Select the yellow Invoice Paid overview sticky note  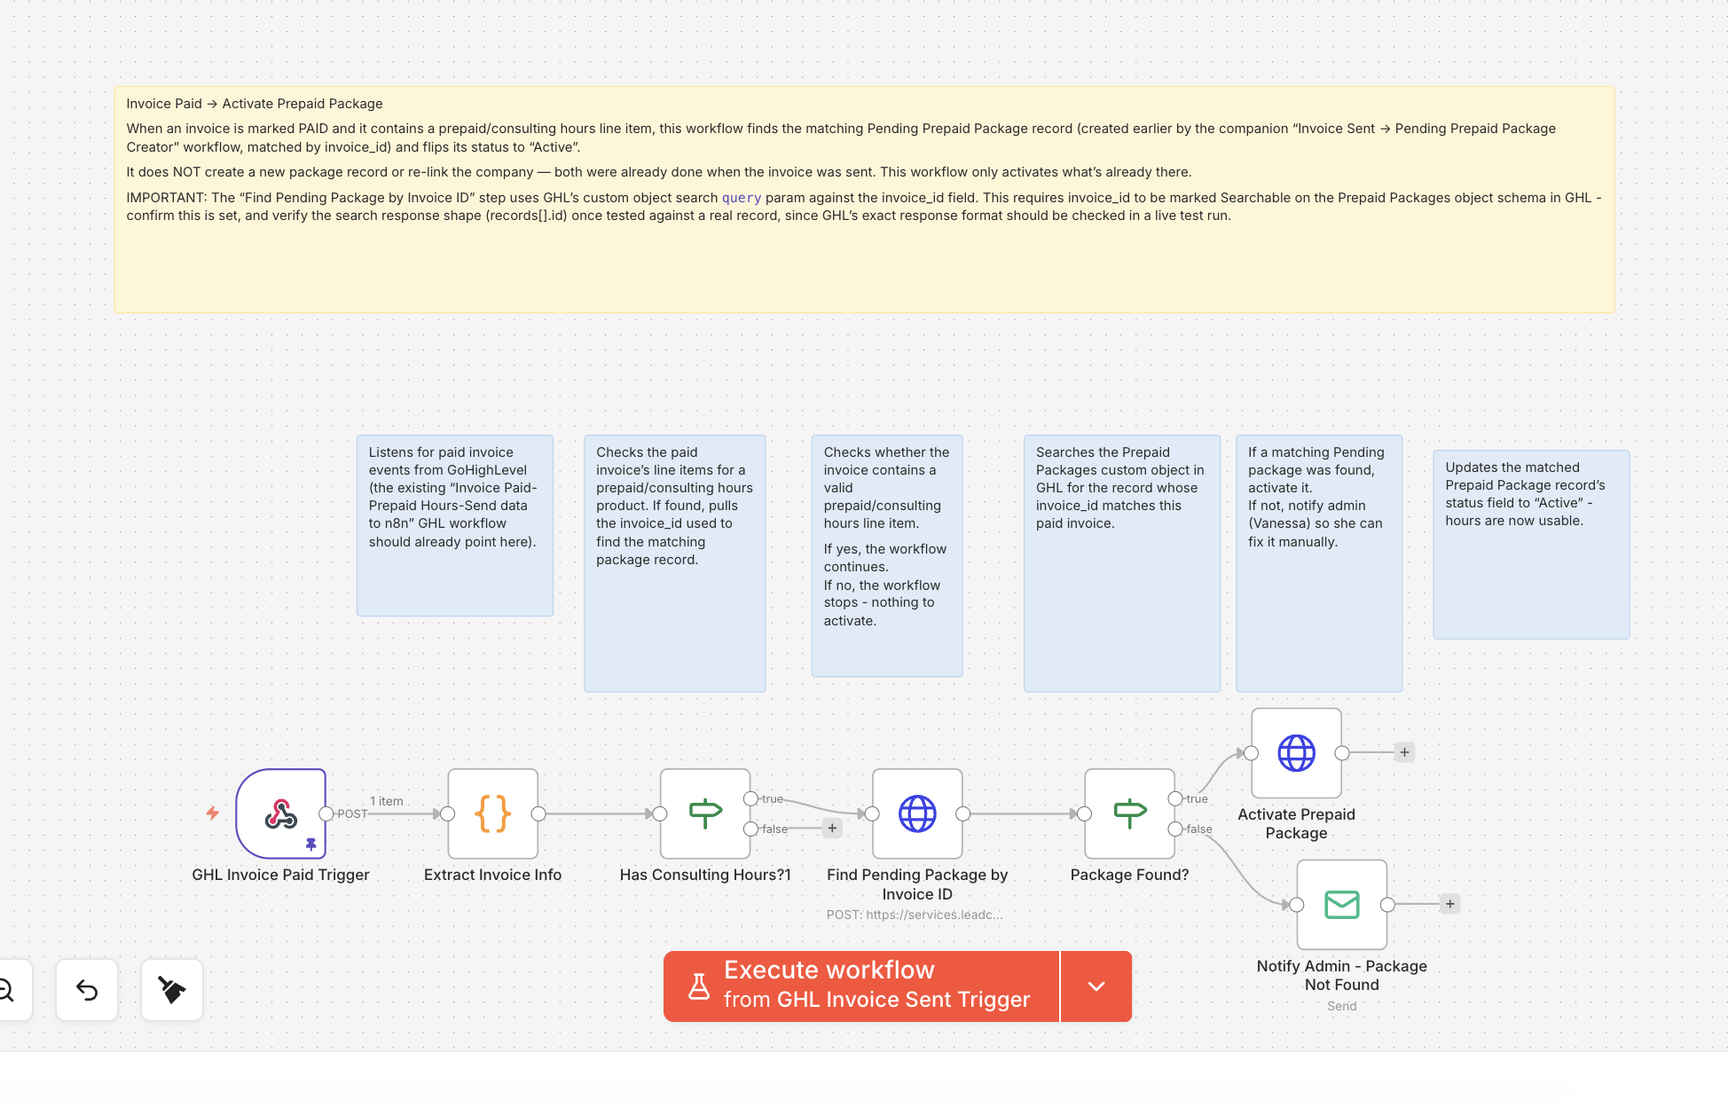coord(864,200)
